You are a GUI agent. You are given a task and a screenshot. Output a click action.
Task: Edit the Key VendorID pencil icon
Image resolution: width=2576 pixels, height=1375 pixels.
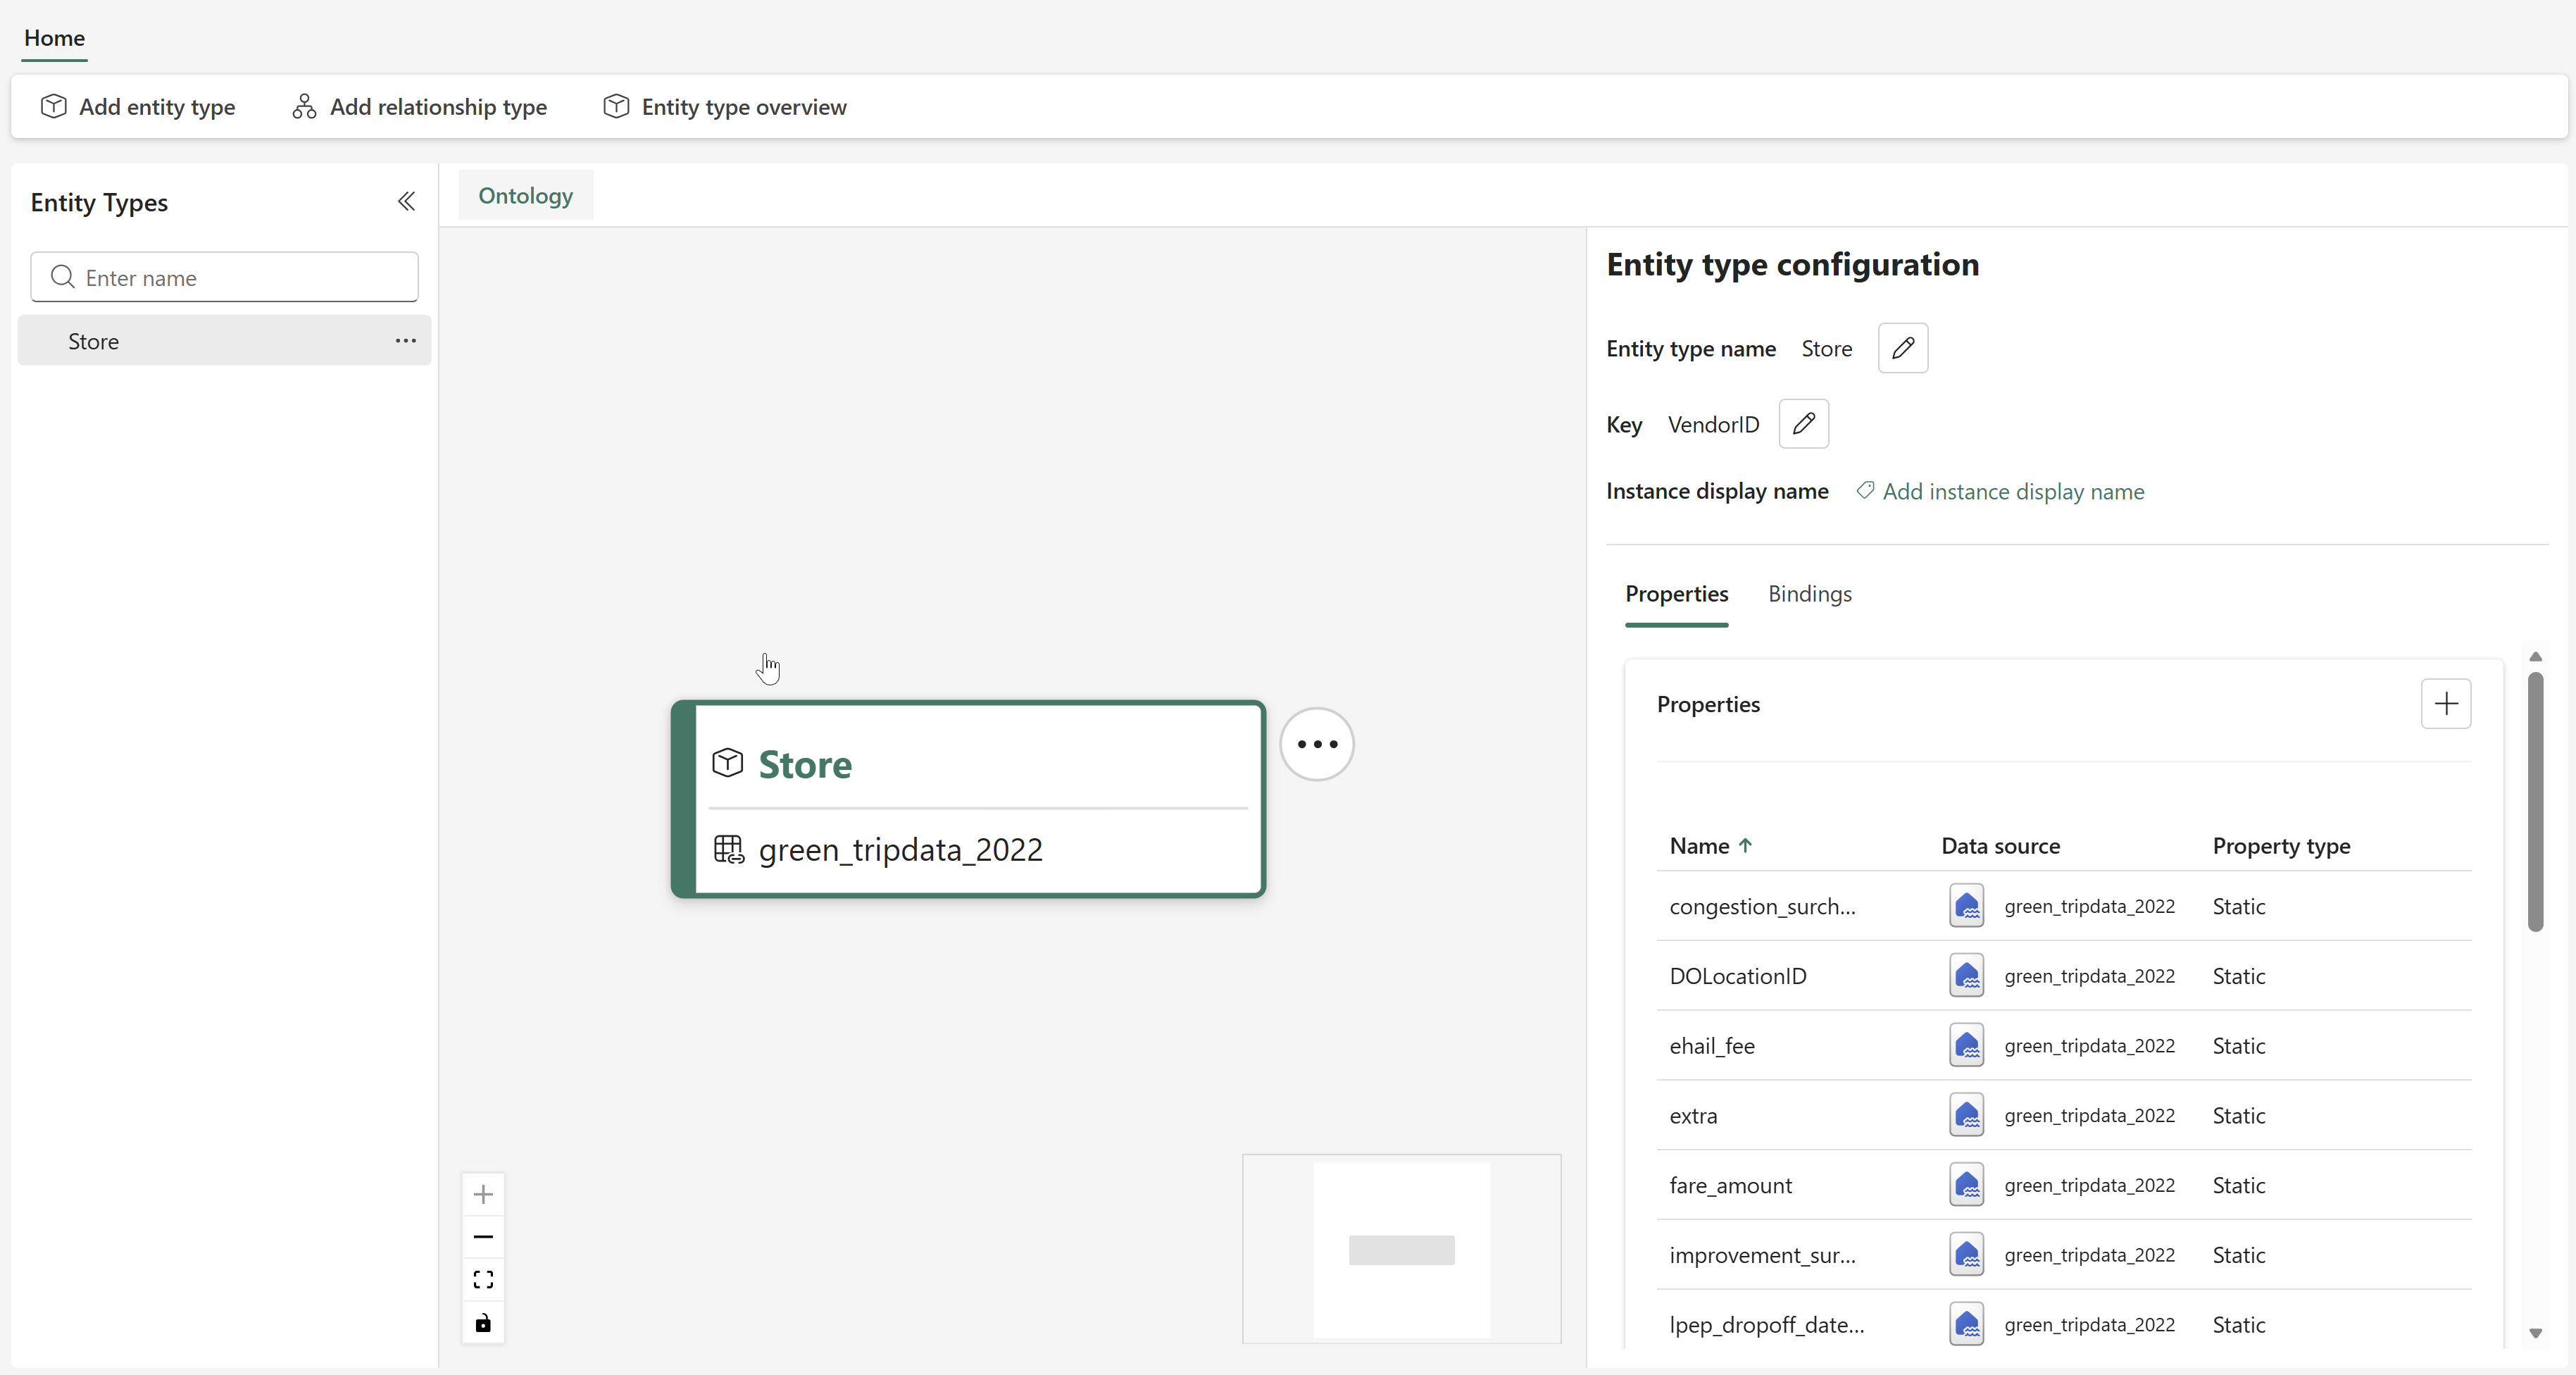pos(1803,424)
